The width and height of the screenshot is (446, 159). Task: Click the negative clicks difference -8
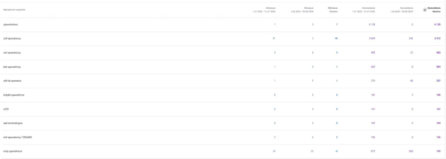click(337, 151)
